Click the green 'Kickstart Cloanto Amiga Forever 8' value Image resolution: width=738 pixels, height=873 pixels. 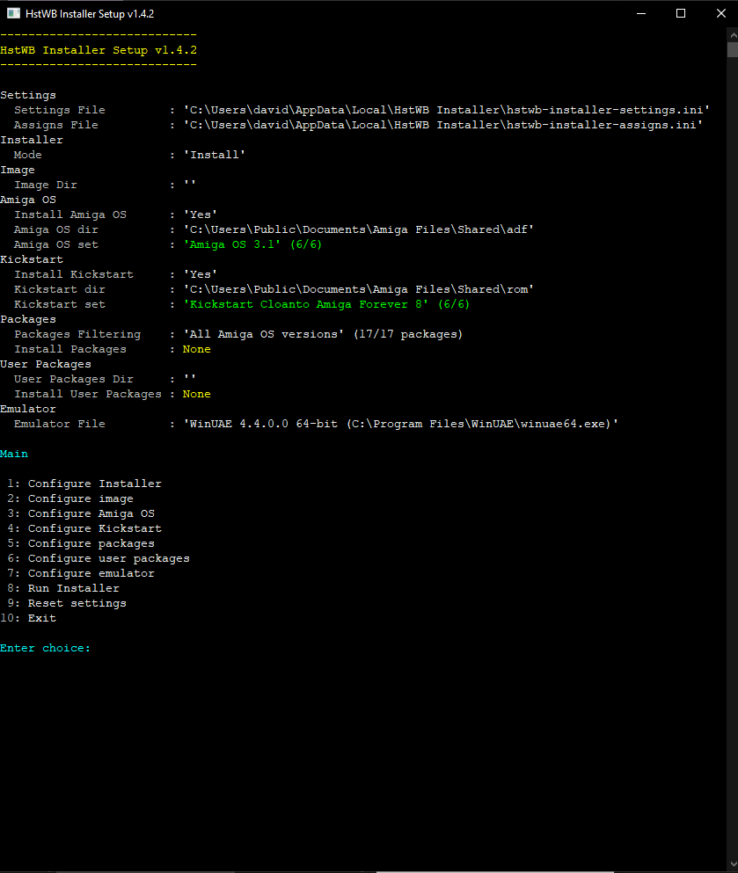tap(326, 304)
